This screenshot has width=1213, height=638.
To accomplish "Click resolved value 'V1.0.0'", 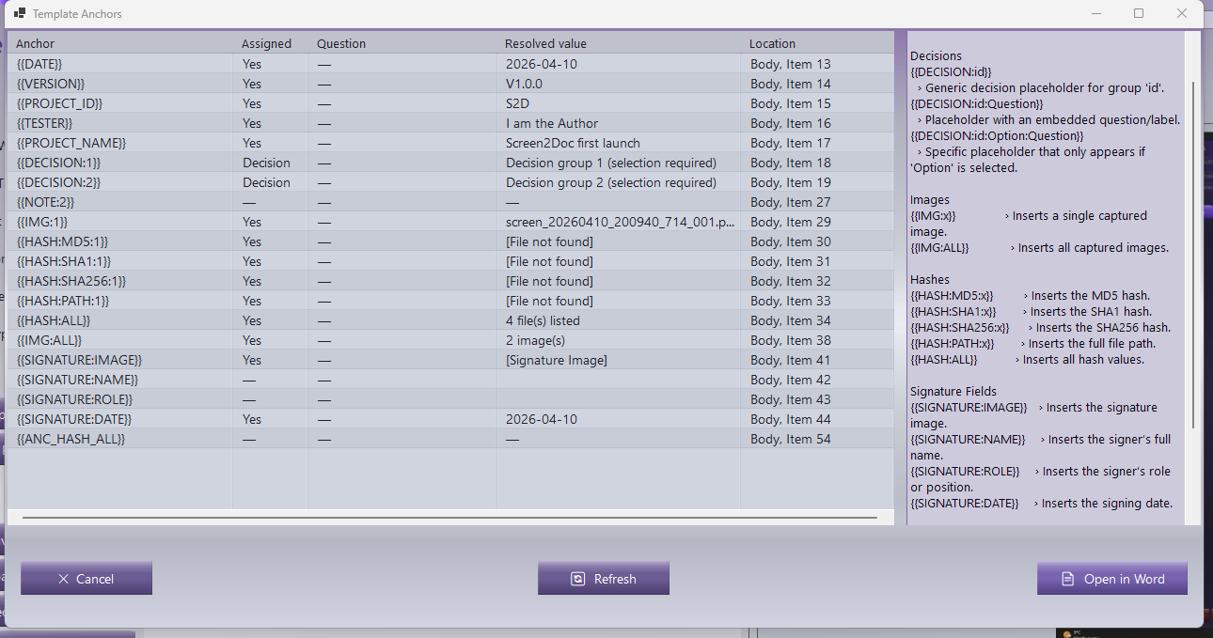I will coord(524,84).
